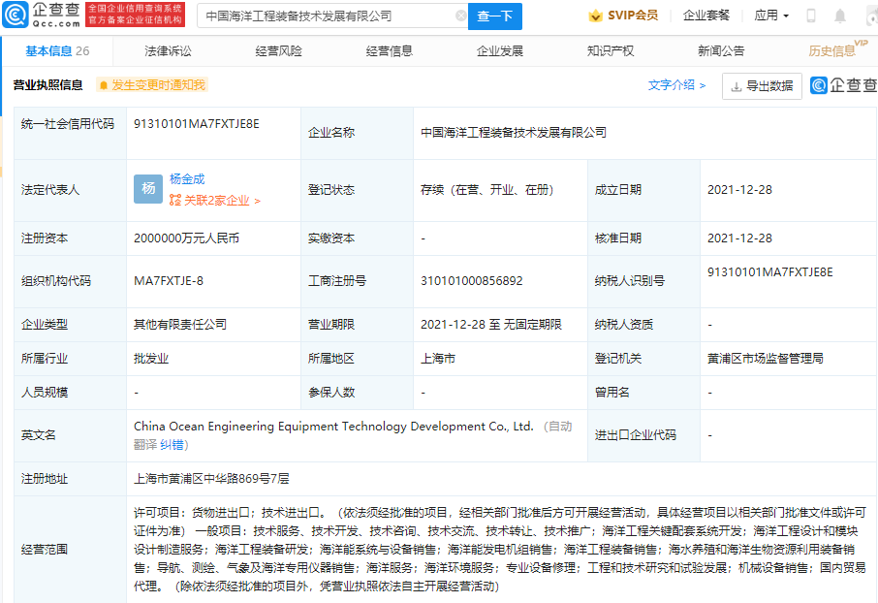Image resolution: width=878 pixels, height=603 pixels.
Task: Switch to the 法律诉讼 tab
Action: [168, 51]
